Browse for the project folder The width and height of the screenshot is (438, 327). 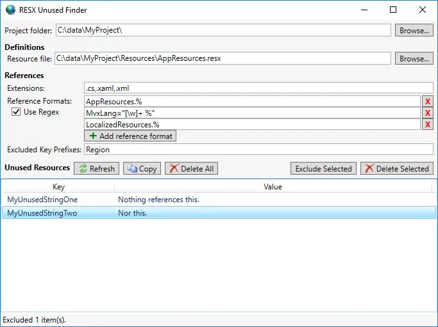(414, 30)
